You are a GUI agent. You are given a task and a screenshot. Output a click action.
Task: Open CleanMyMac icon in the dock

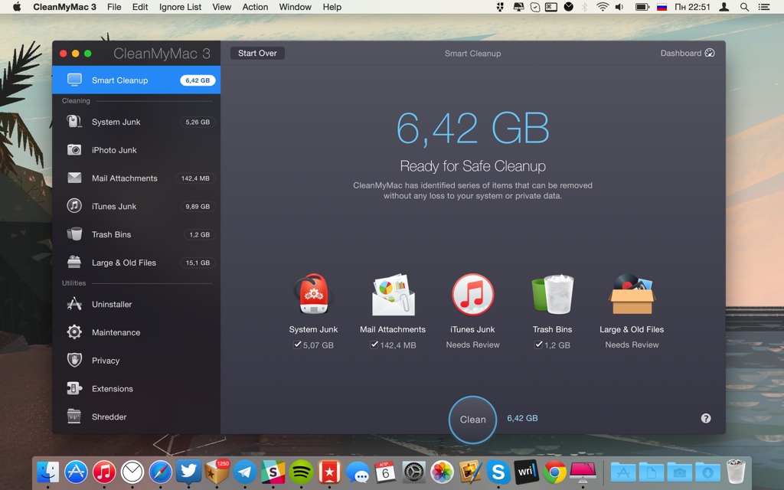tap(583, 472)
